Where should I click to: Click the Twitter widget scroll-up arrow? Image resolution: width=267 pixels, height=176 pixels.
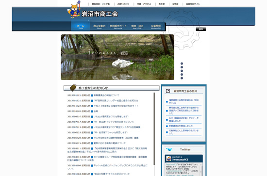201,164
